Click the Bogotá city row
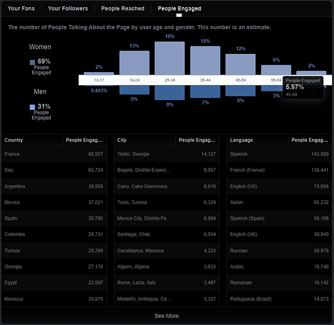 (167, 170)
